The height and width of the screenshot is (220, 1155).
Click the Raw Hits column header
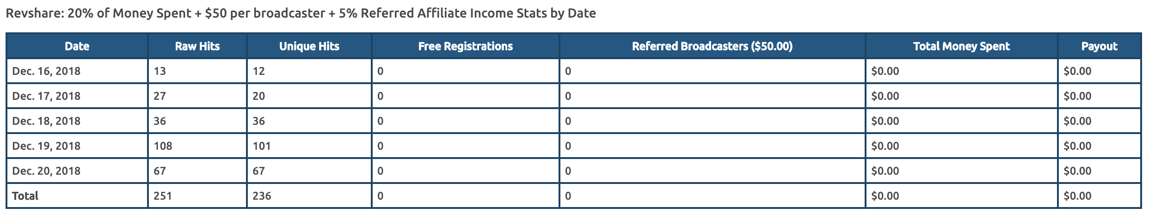tap(197, 46)
